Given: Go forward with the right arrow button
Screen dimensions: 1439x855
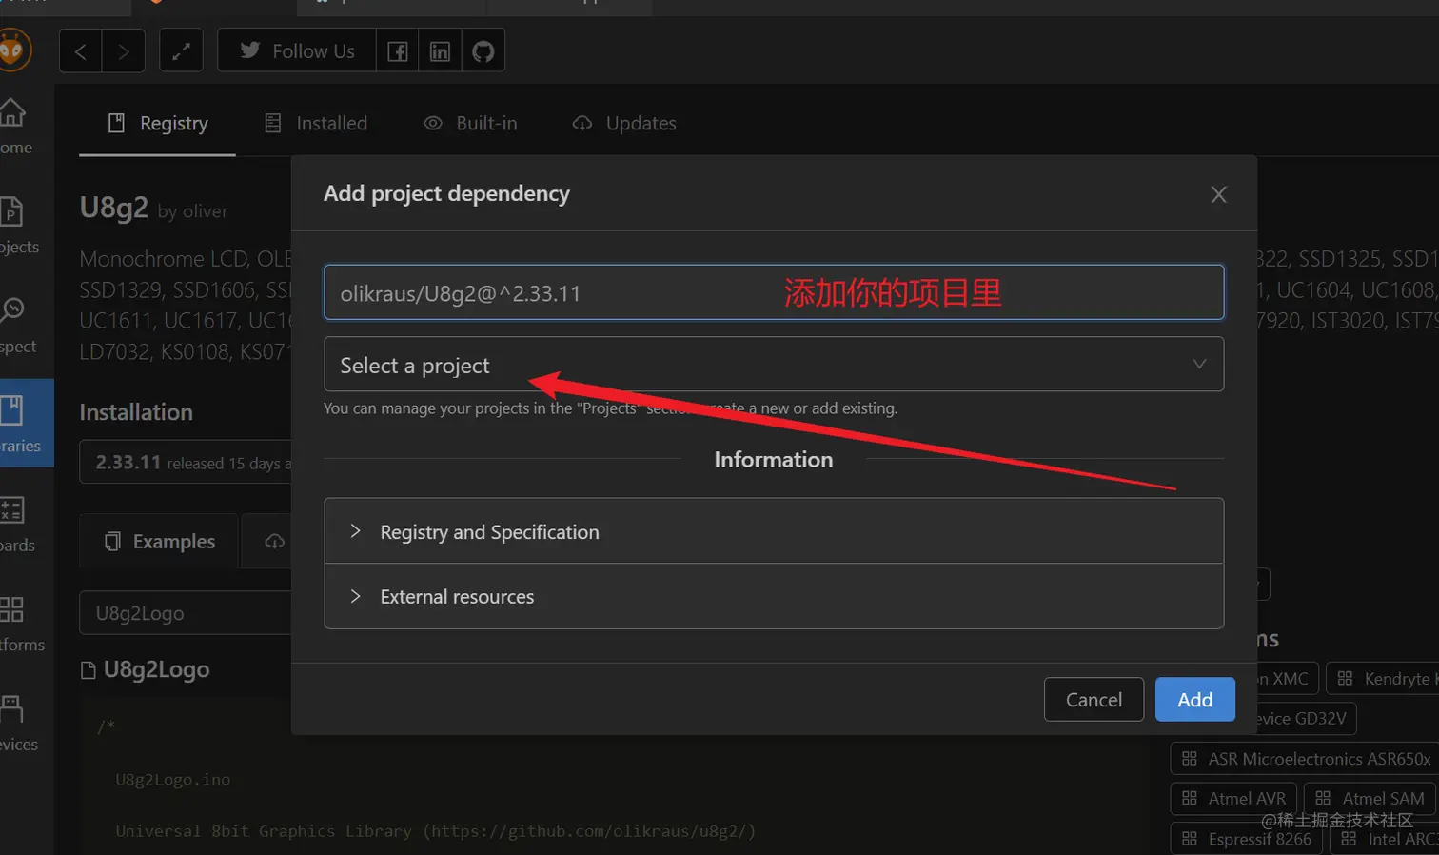Looking at the screenshot, I should pos(124,51).
